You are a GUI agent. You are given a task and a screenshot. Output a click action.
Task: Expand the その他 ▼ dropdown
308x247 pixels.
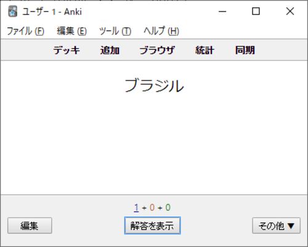coord(276,225)
